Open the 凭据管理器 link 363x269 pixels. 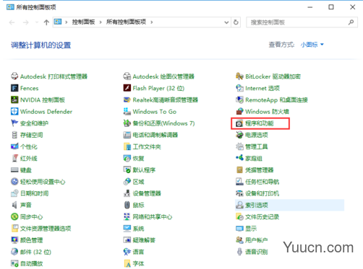[x=260, y=170]
